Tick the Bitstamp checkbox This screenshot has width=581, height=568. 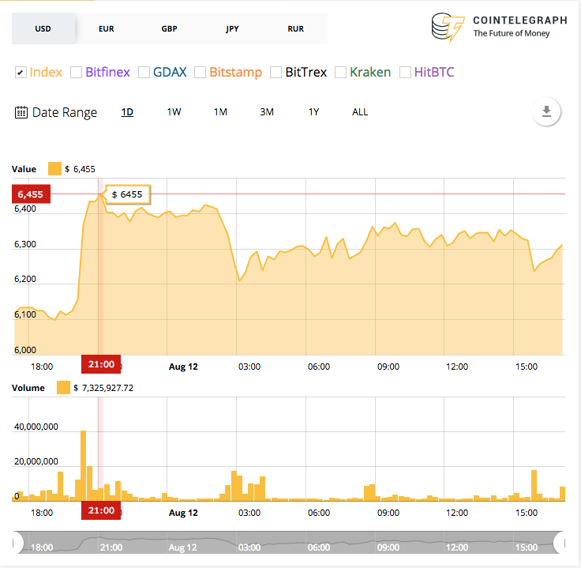[x=200, y=73]
